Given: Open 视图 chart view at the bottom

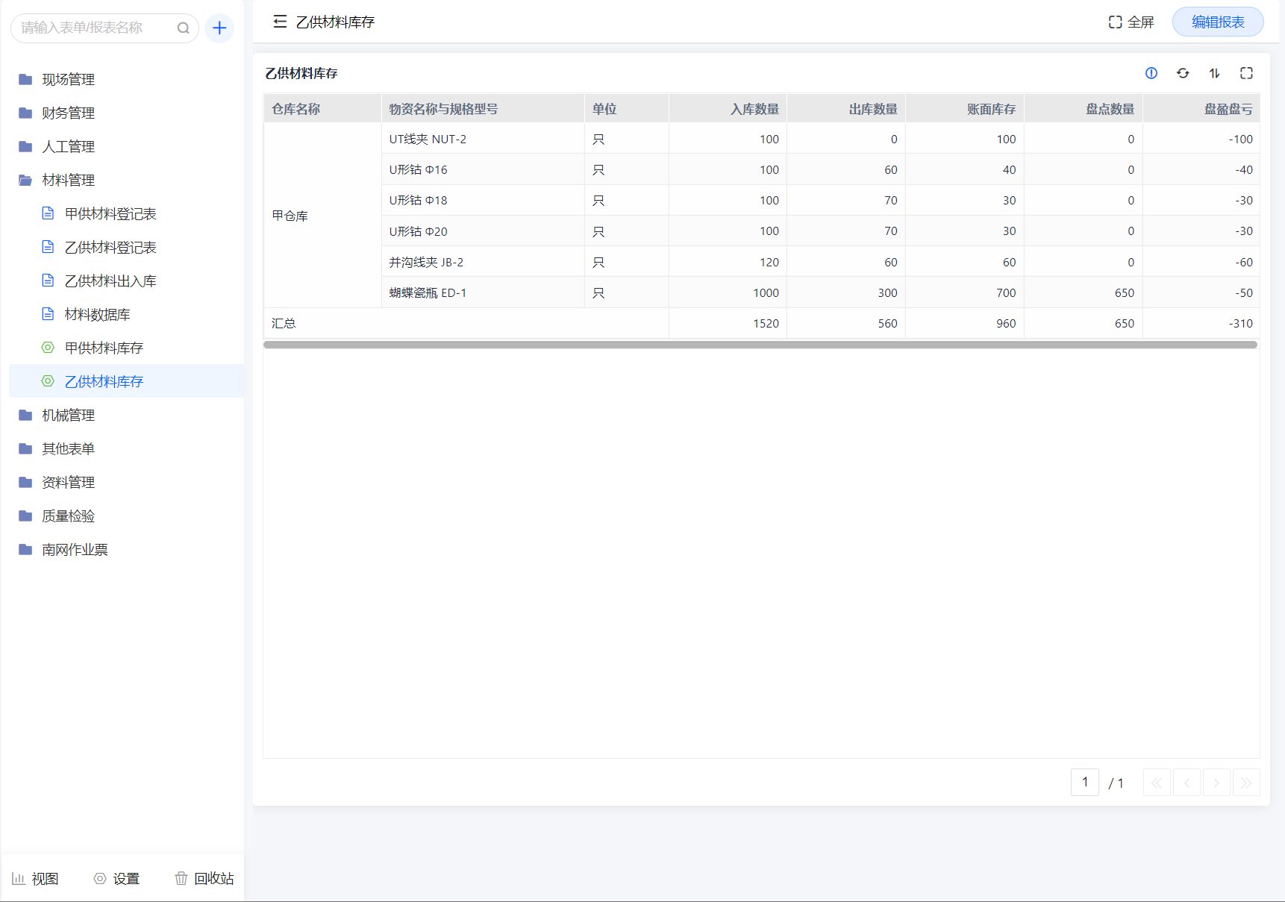Looking at the screenshot, I should tap(35, 878).
